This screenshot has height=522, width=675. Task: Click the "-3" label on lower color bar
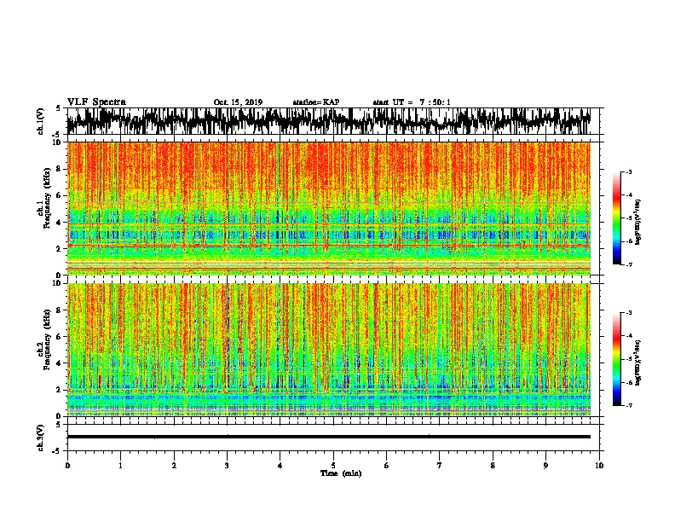(x=629, y=313)
